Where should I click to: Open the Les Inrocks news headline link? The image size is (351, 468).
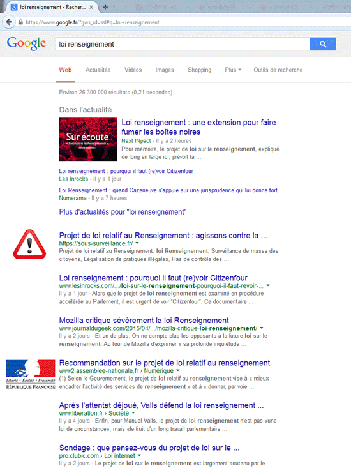[126, 171]
